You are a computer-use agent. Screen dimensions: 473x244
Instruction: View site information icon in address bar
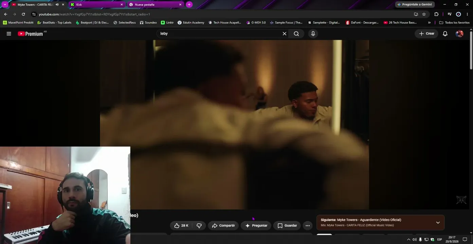point(34,14)
